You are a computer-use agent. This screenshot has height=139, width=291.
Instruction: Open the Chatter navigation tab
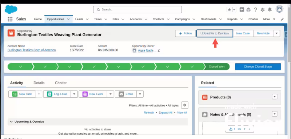(253, 19)
